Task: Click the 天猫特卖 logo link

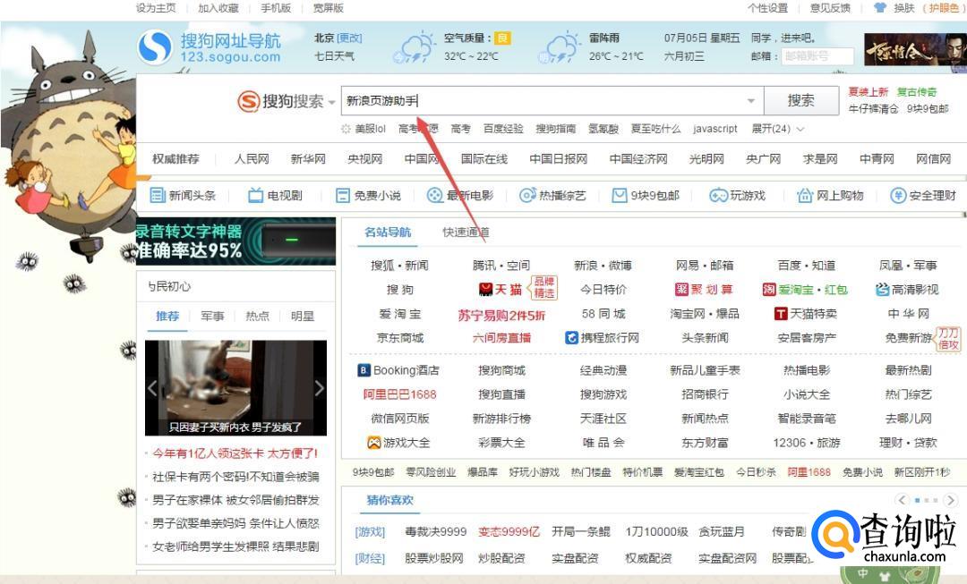Action: (806, 314)
